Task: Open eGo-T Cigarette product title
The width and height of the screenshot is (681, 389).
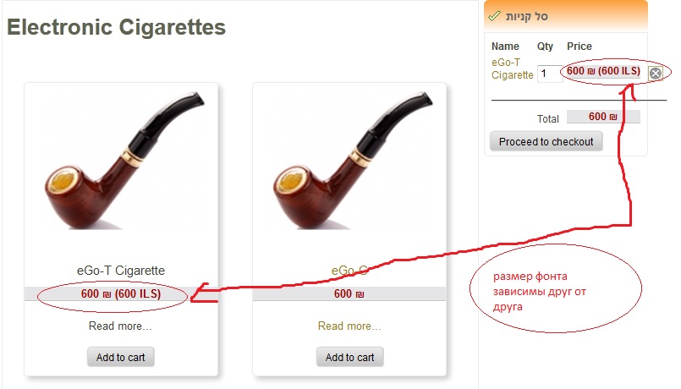Action: click(121, 271)
